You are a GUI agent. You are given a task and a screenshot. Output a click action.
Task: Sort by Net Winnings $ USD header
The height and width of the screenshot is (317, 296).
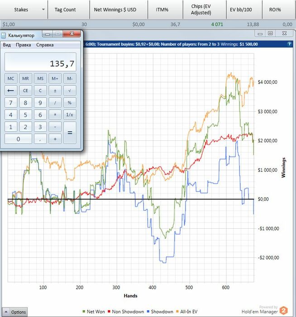(119, 10)
